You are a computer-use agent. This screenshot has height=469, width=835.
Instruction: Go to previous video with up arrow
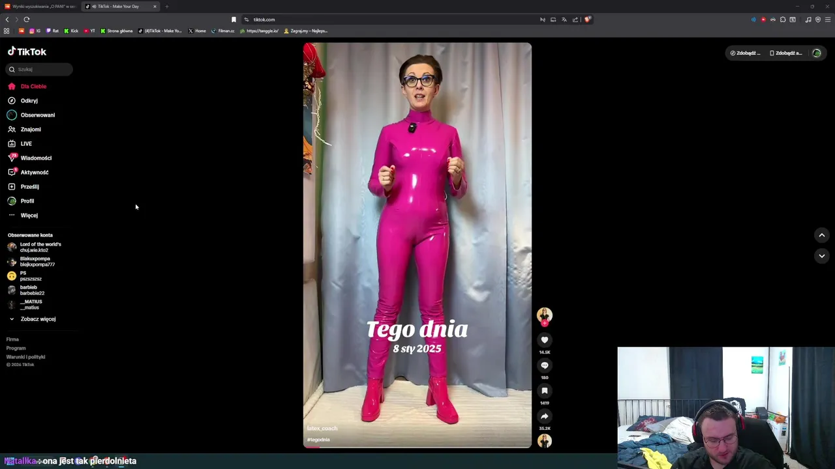click(x=822, y=235)
